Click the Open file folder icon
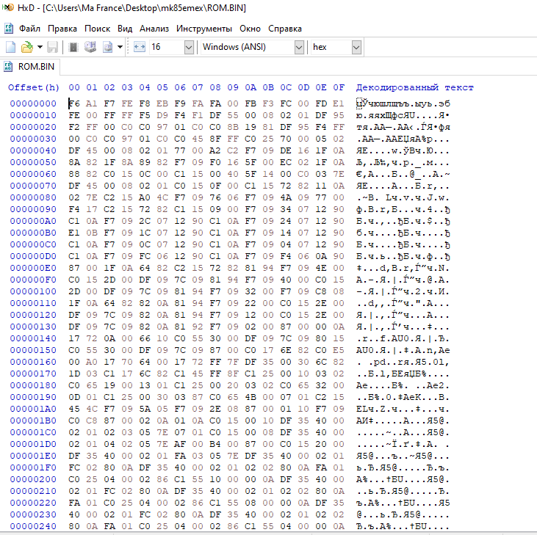This screenshot has height=535, width=537. [x=26, y=47]
